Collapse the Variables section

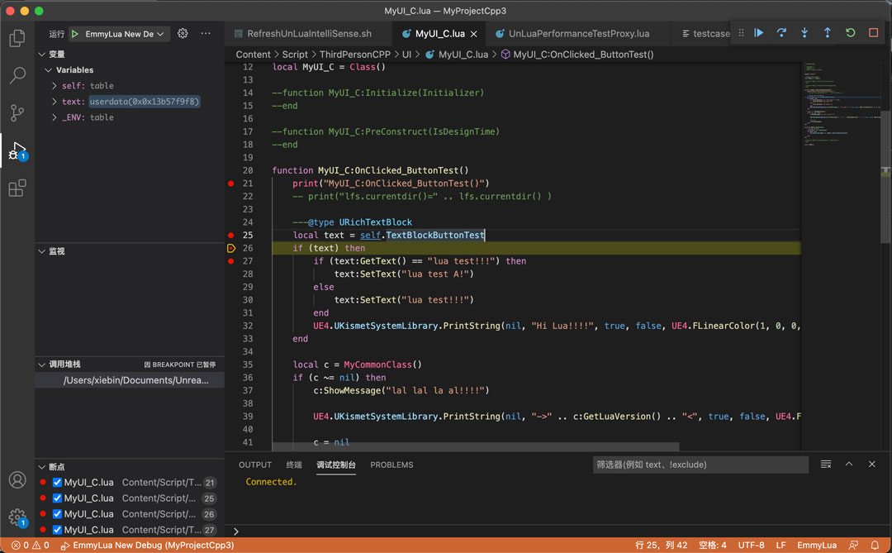(48, 69)
